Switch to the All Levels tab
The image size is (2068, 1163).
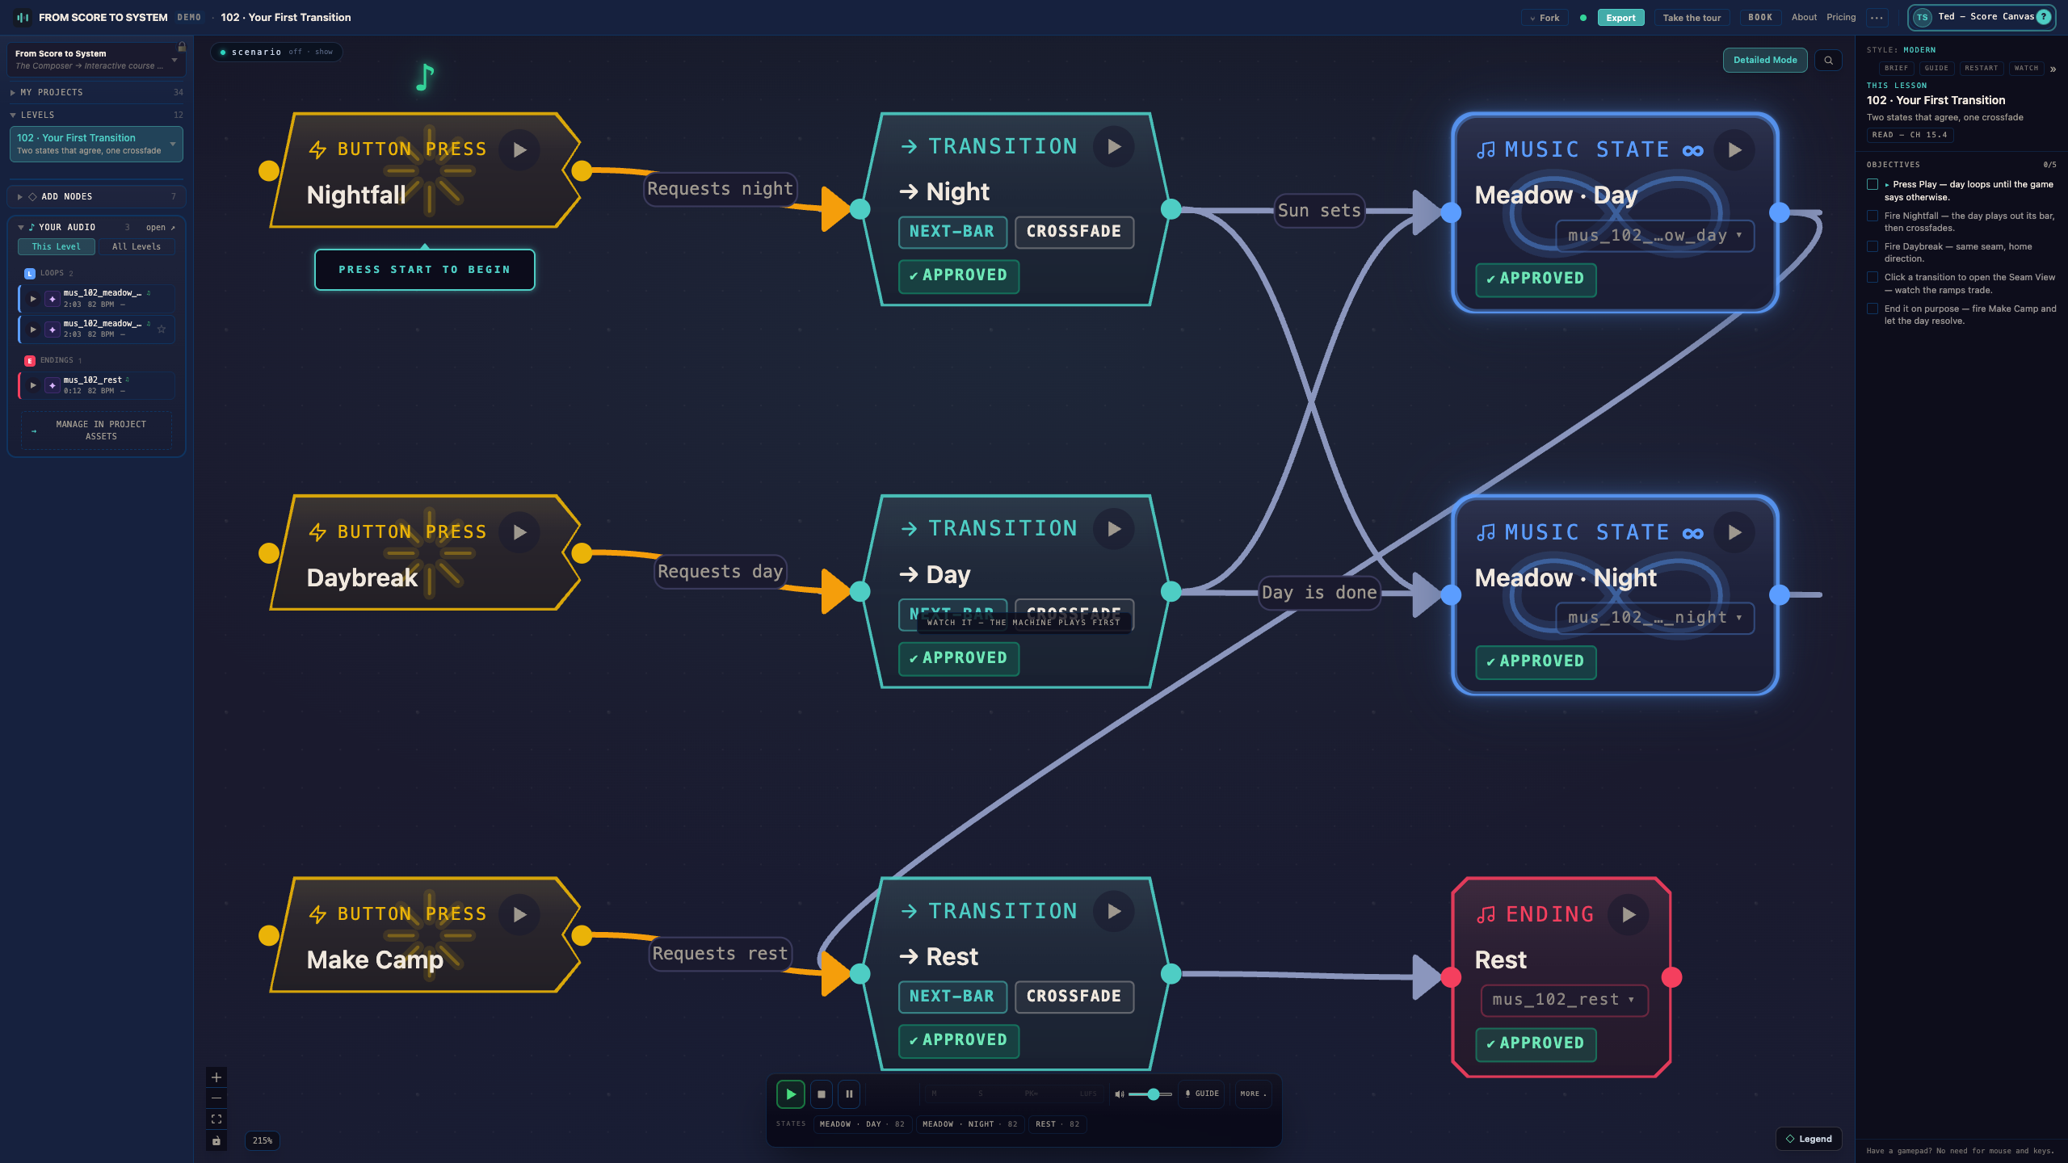click(137, 247)
